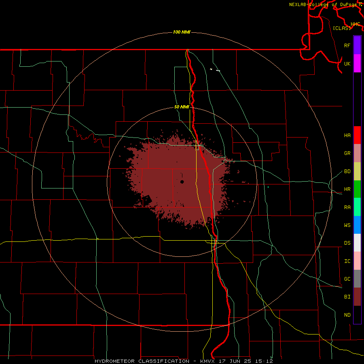Click the 'WS' legend label
This screenshot has width=364, height=364.
[x=347, y=225]
